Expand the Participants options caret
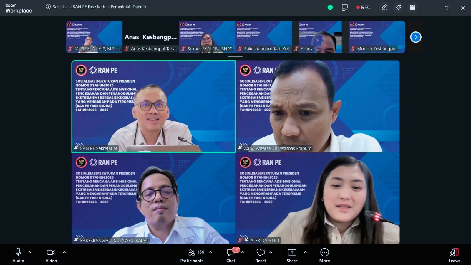The width and height of the screenshot is (471, 265). 210,252
